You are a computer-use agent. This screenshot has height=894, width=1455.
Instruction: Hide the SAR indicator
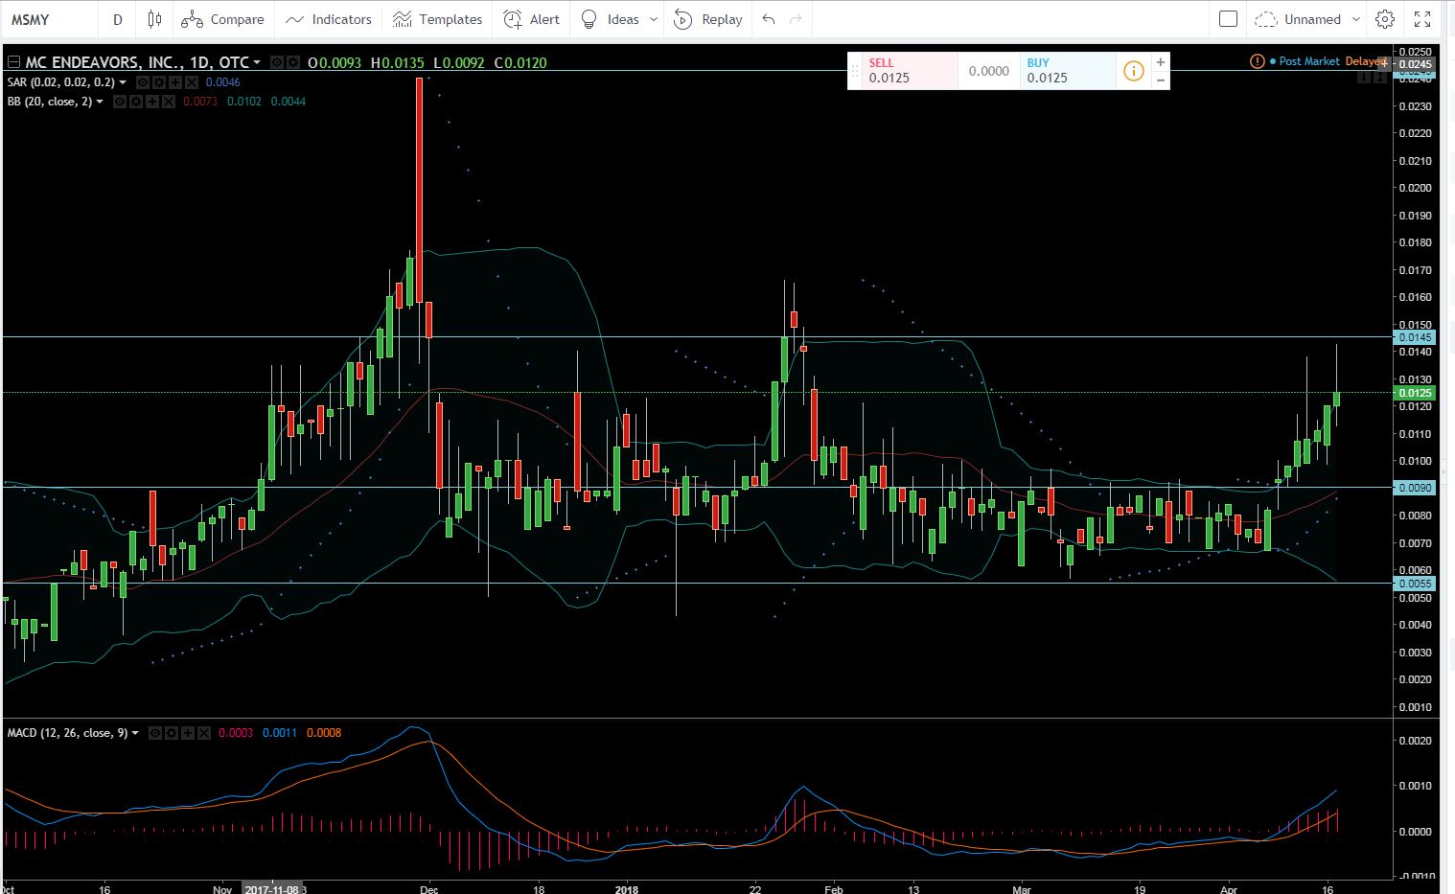tap(143, 81)
